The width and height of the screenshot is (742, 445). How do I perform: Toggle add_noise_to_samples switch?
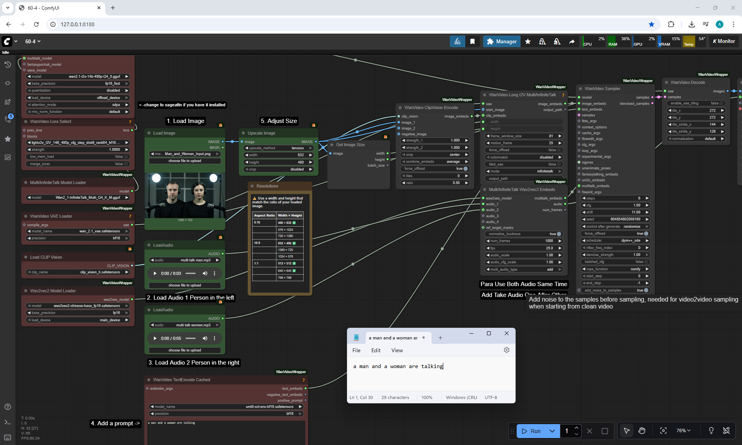point(646,290)
